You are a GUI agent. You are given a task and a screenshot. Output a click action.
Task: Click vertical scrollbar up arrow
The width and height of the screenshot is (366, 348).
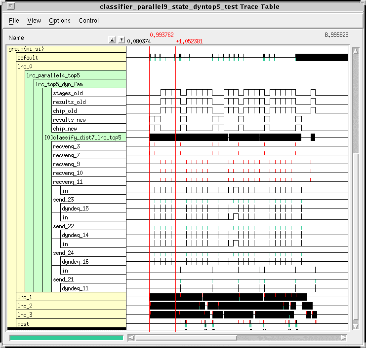[355, 50]
